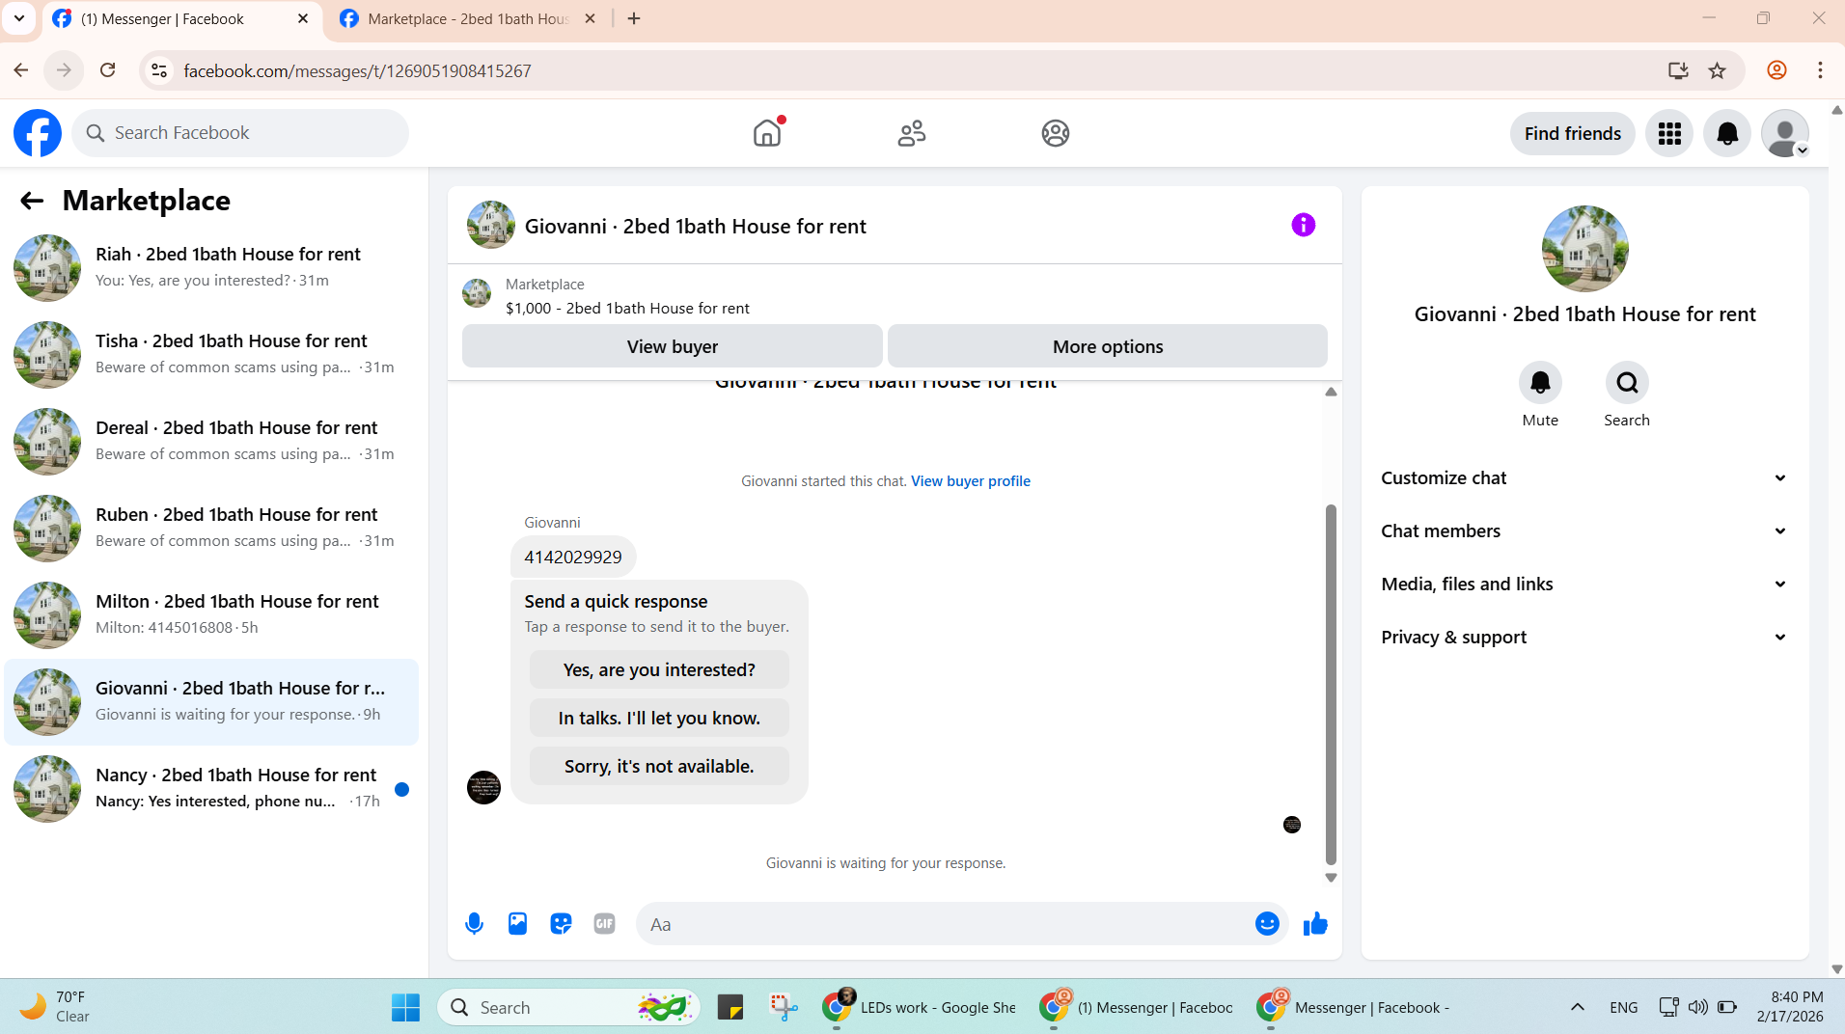Open Windows taskbar Search box
1845x1034 pixels.
click(x=569, y=1007)
